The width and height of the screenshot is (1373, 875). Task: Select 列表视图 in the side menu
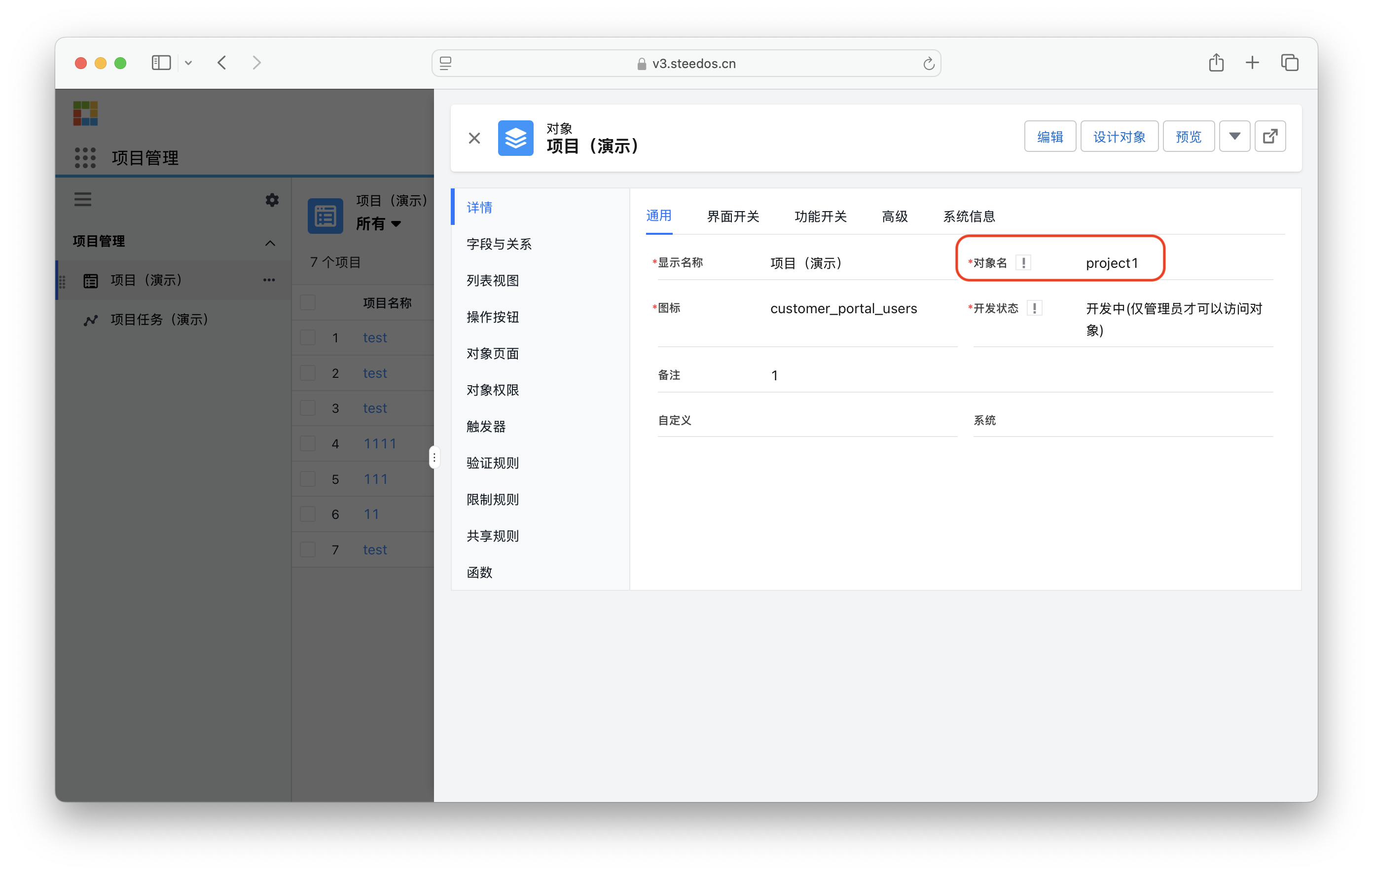pyautogui.click(x=541, y=280)
